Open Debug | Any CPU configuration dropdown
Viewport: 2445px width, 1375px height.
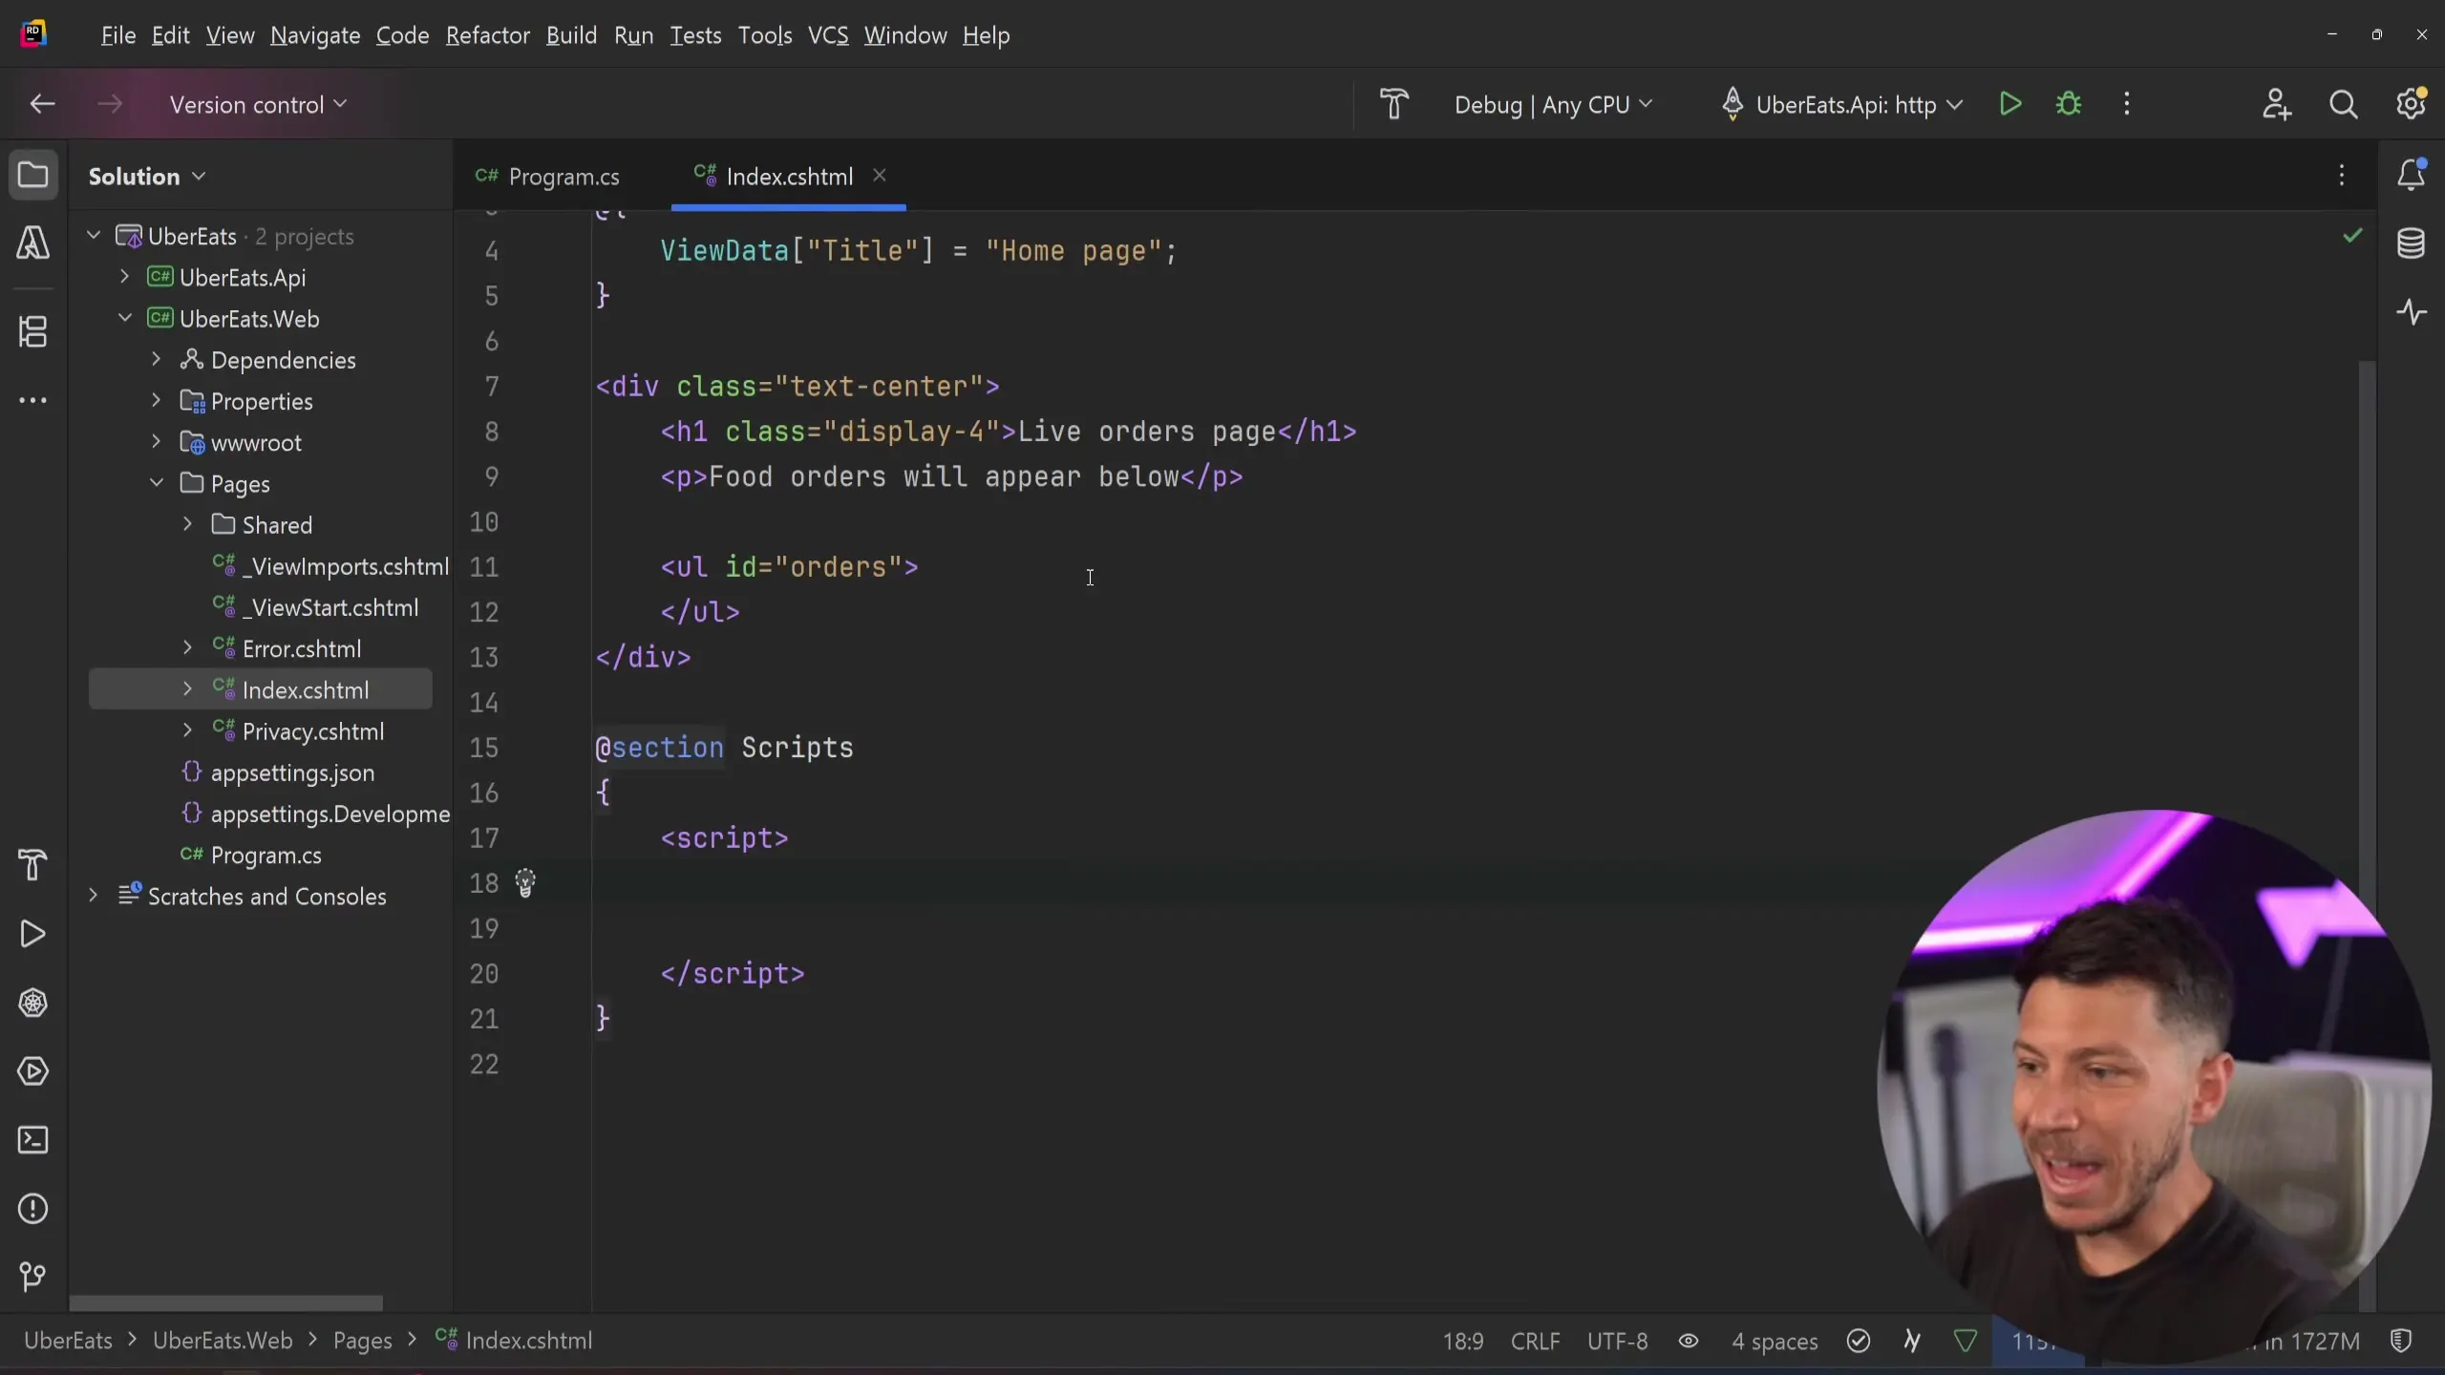click(1553, 105)
